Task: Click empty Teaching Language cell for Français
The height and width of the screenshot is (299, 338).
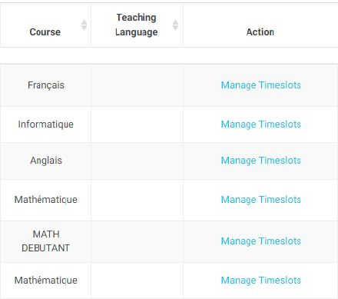Action: tap(137, 85)
